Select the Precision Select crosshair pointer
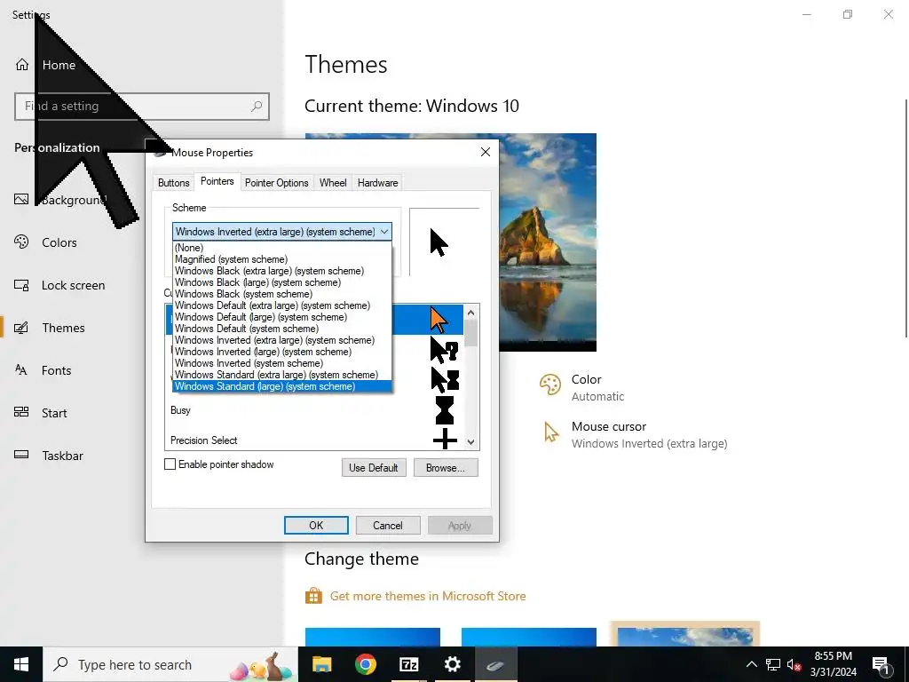909x682 pixels. pos(445,439)
